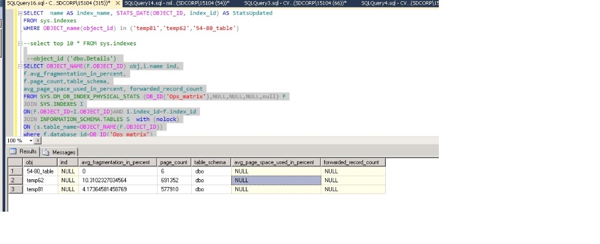Image resolution: width=600 pixels, height=244 pixels.
Task: Click the '54-80_table' cell
Action: tap(41, 171)
